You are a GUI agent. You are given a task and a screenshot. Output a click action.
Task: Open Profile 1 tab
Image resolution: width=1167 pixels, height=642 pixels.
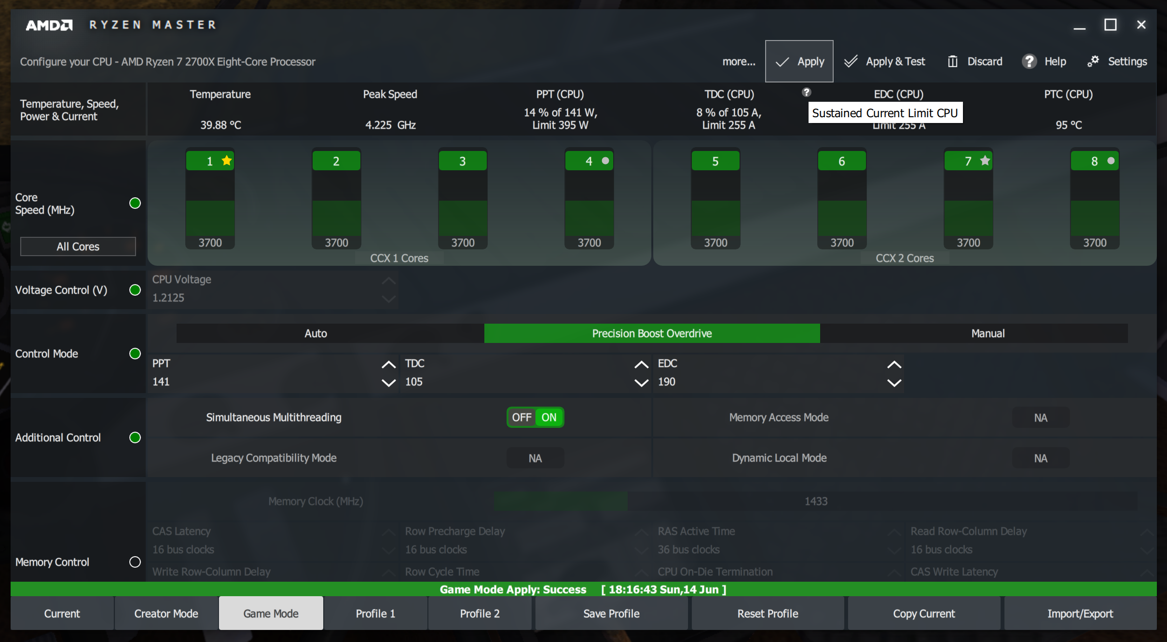coord(375,613)
